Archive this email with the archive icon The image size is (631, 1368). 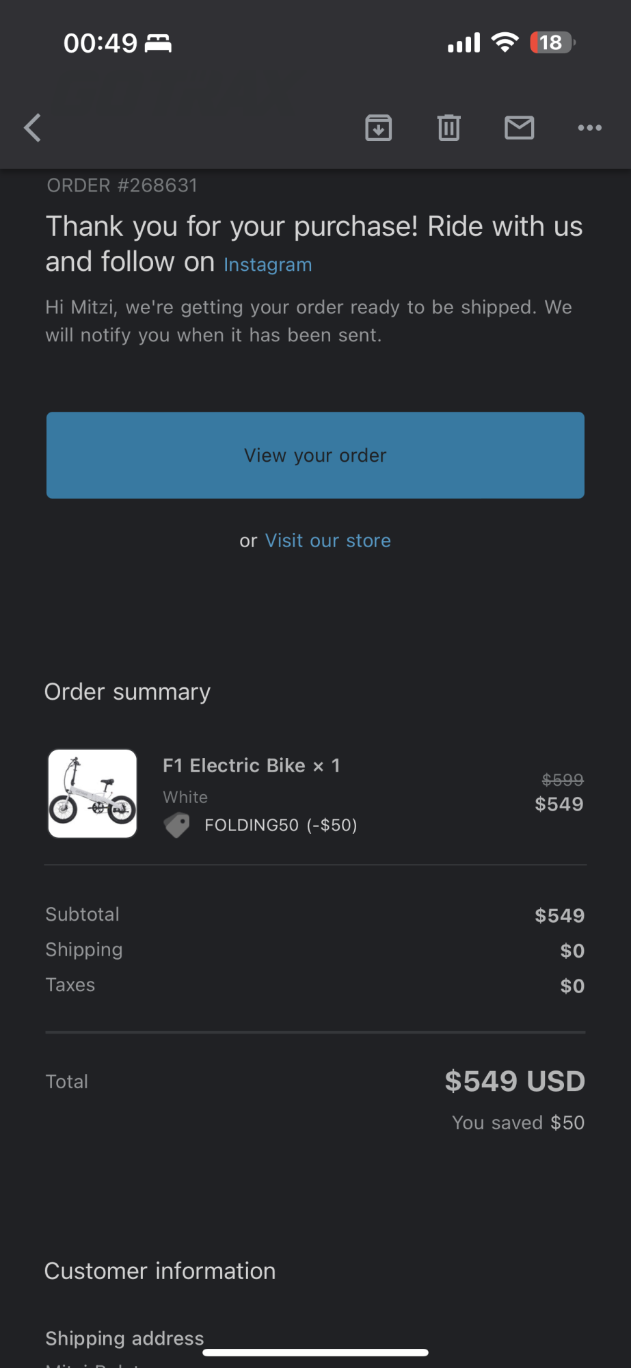[x=378, y=128]
